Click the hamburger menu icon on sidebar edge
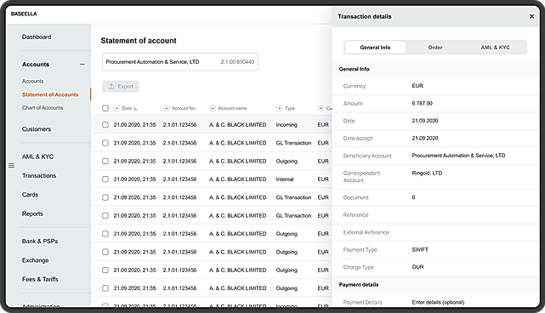 click(11, 166)
